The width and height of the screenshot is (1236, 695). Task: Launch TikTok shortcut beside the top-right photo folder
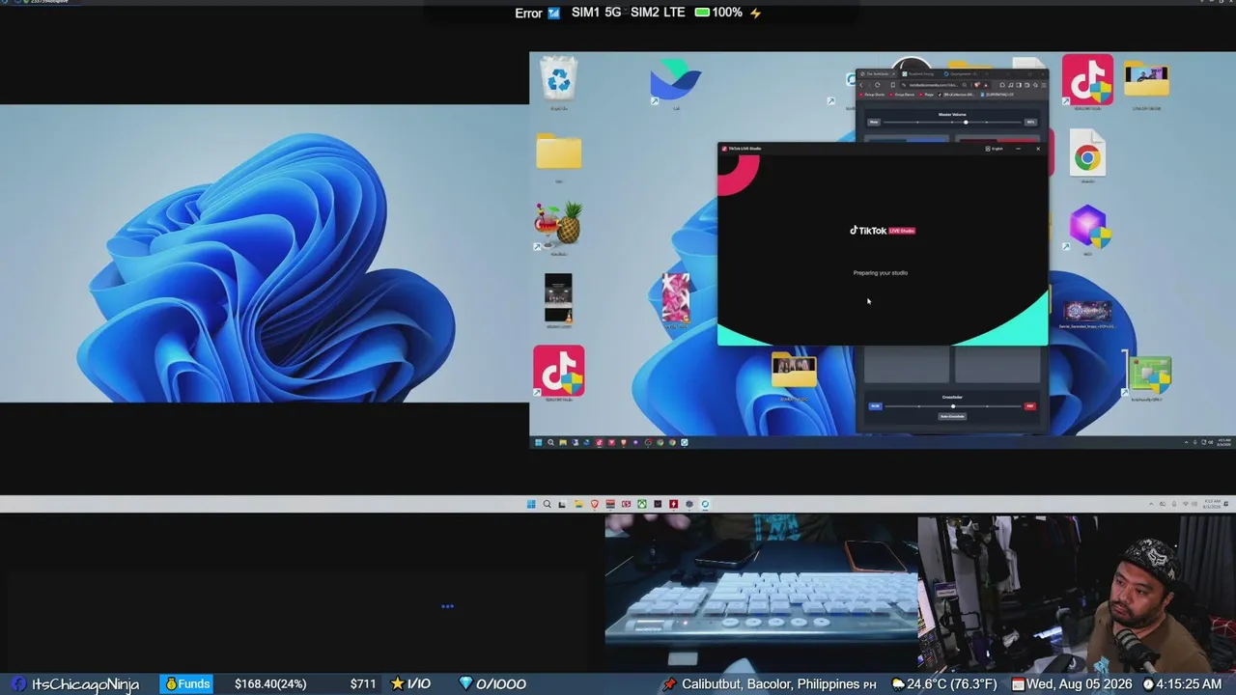coord(1087,79)
